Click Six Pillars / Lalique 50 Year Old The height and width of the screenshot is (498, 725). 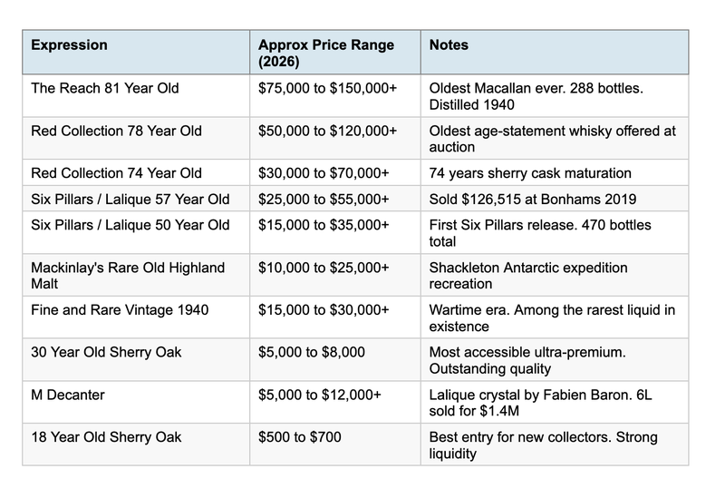(130, 225)
